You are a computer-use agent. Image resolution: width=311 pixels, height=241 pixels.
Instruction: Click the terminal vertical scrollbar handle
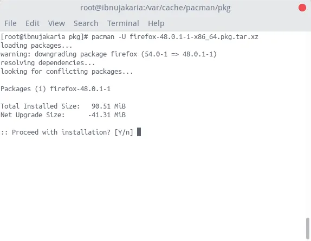point(308,229)
